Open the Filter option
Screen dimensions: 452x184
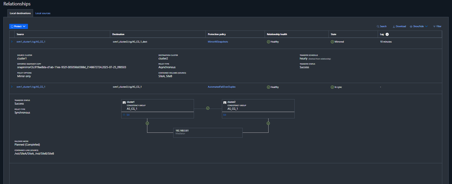point(437,26)
